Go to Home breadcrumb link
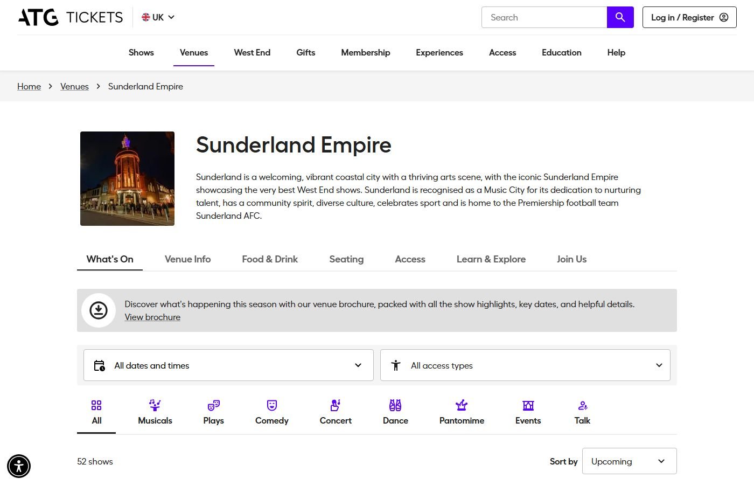This screenshot has width=754, height=485. click(x=29, y=86)
